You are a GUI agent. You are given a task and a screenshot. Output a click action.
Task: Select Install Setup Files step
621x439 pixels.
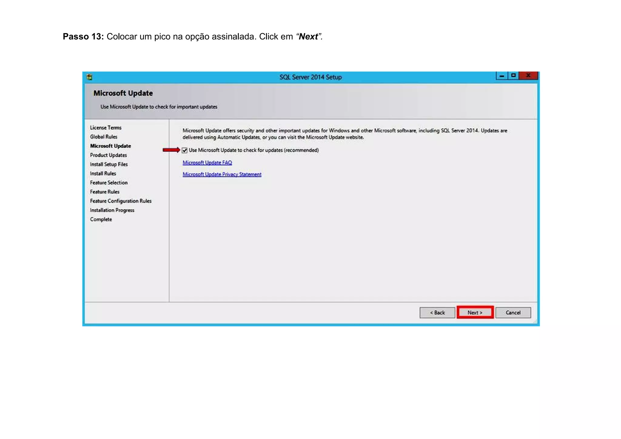(109, 164)
